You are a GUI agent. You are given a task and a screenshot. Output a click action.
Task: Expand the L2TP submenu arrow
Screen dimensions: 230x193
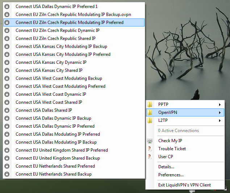tap(220, 120)
